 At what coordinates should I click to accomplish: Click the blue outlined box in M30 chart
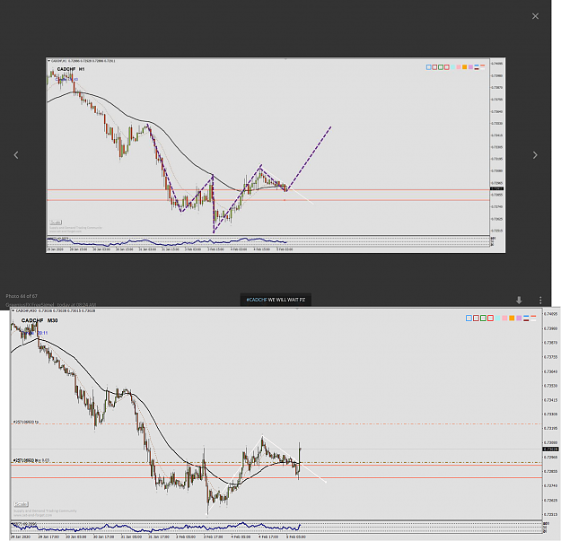469,318
